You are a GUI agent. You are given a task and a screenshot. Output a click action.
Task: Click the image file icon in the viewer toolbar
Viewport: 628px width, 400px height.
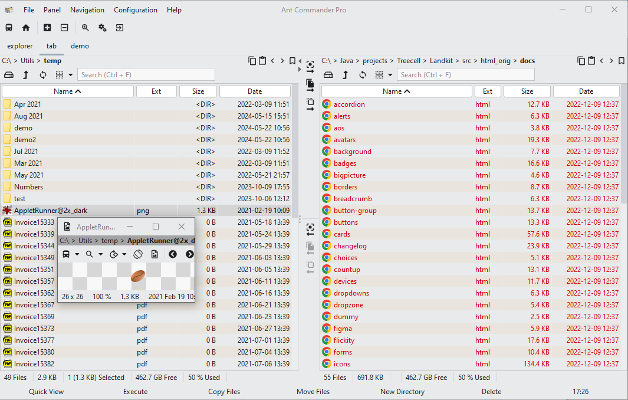click(154, 254)
